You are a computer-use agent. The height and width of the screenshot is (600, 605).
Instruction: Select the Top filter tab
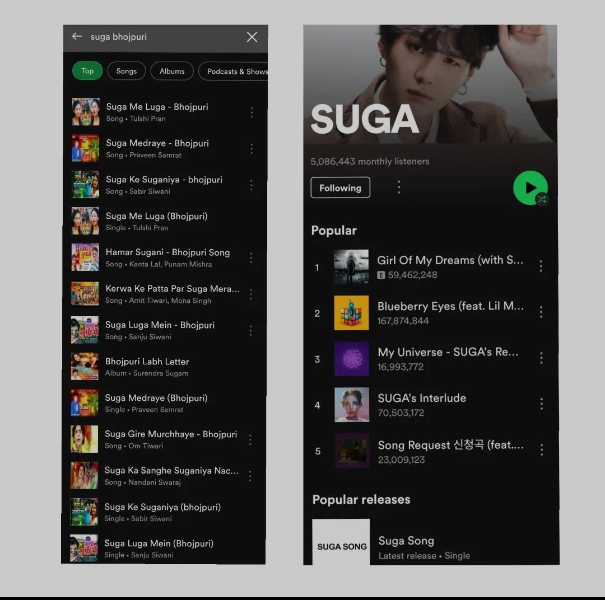[x=87, y=71]
